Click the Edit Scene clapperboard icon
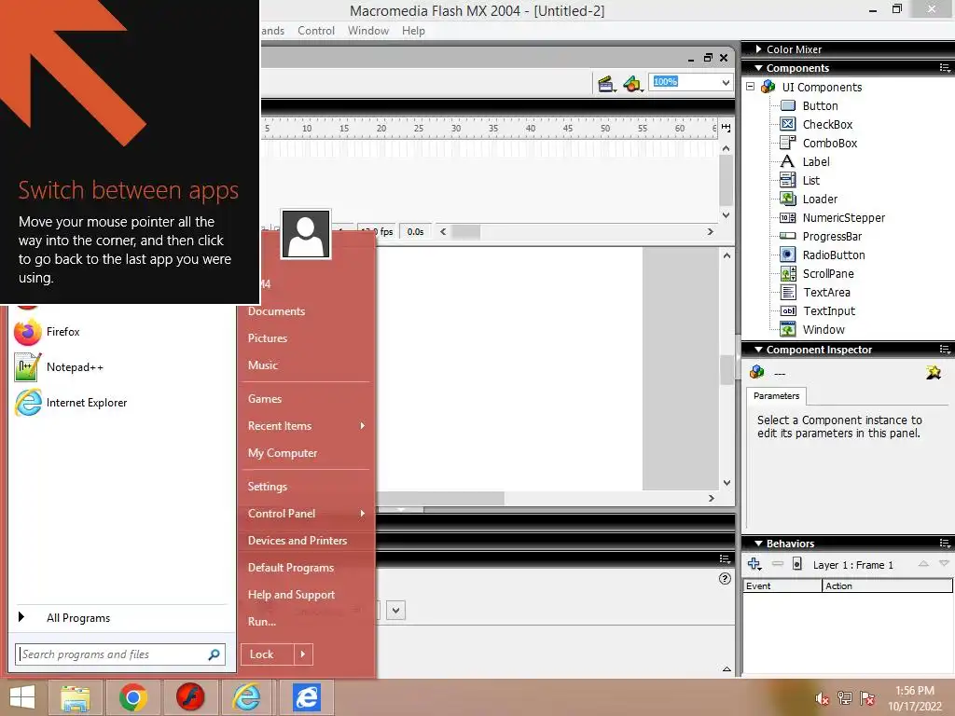This screenshot has width=955, height=716. tap(605, 83)
